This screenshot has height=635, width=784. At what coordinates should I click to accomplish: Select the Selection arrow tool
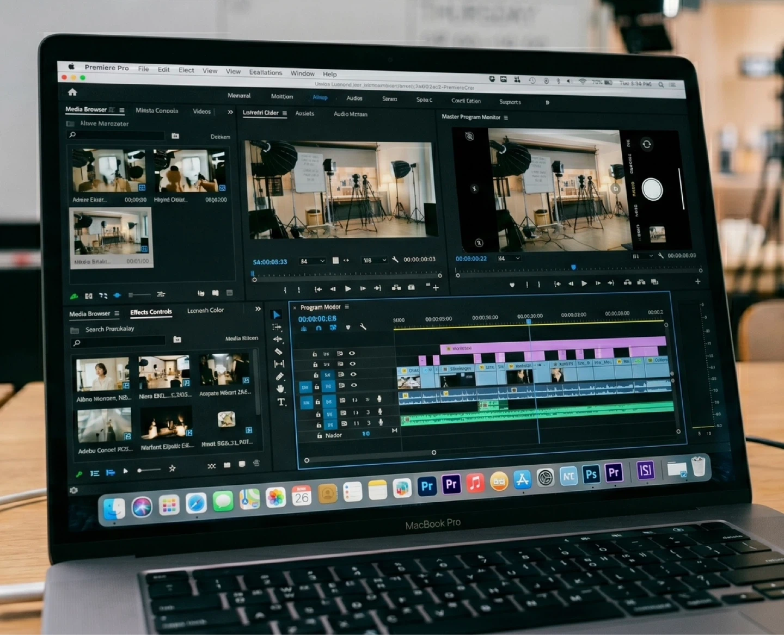click(x=277, y=315)
